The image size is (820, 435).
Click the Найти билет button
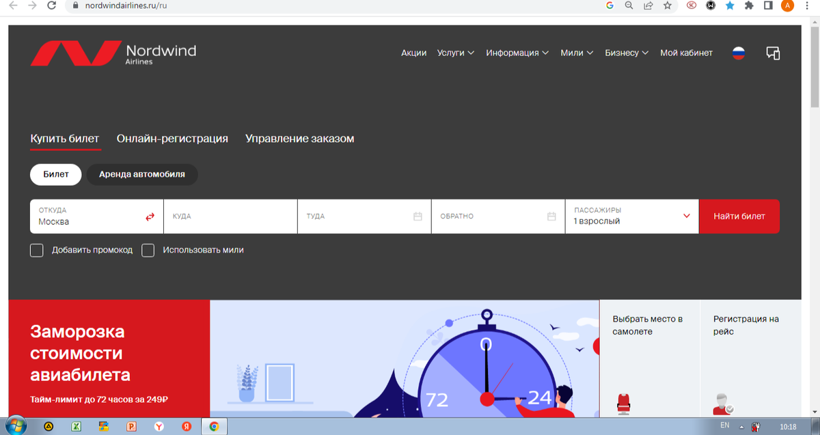click(x=739, y=216)
